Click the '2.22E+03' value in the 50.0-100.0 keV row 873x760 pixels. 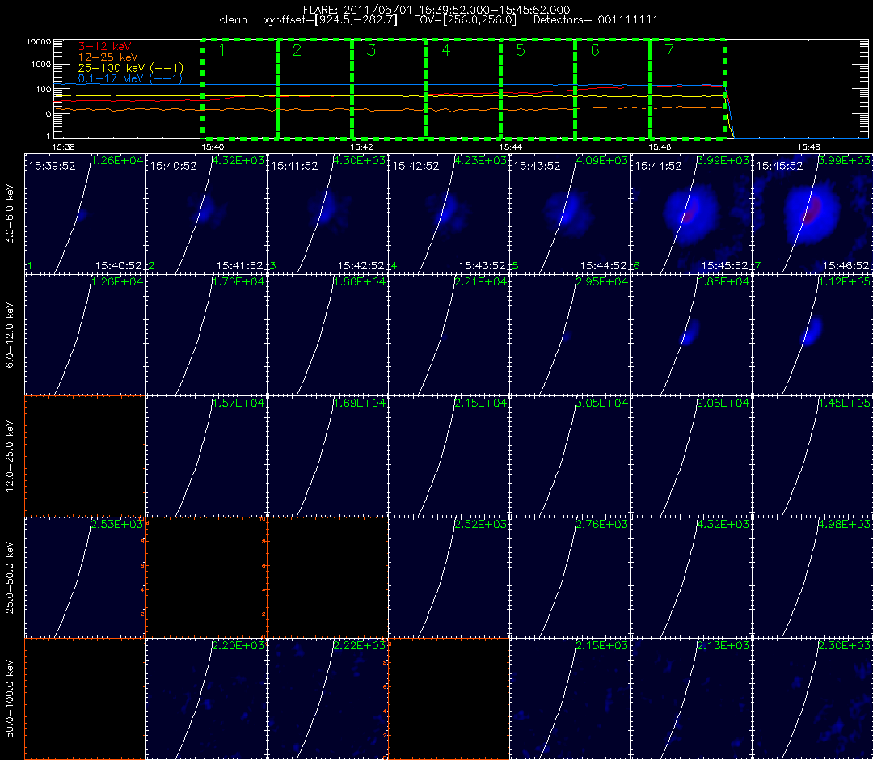click(359, 645)
